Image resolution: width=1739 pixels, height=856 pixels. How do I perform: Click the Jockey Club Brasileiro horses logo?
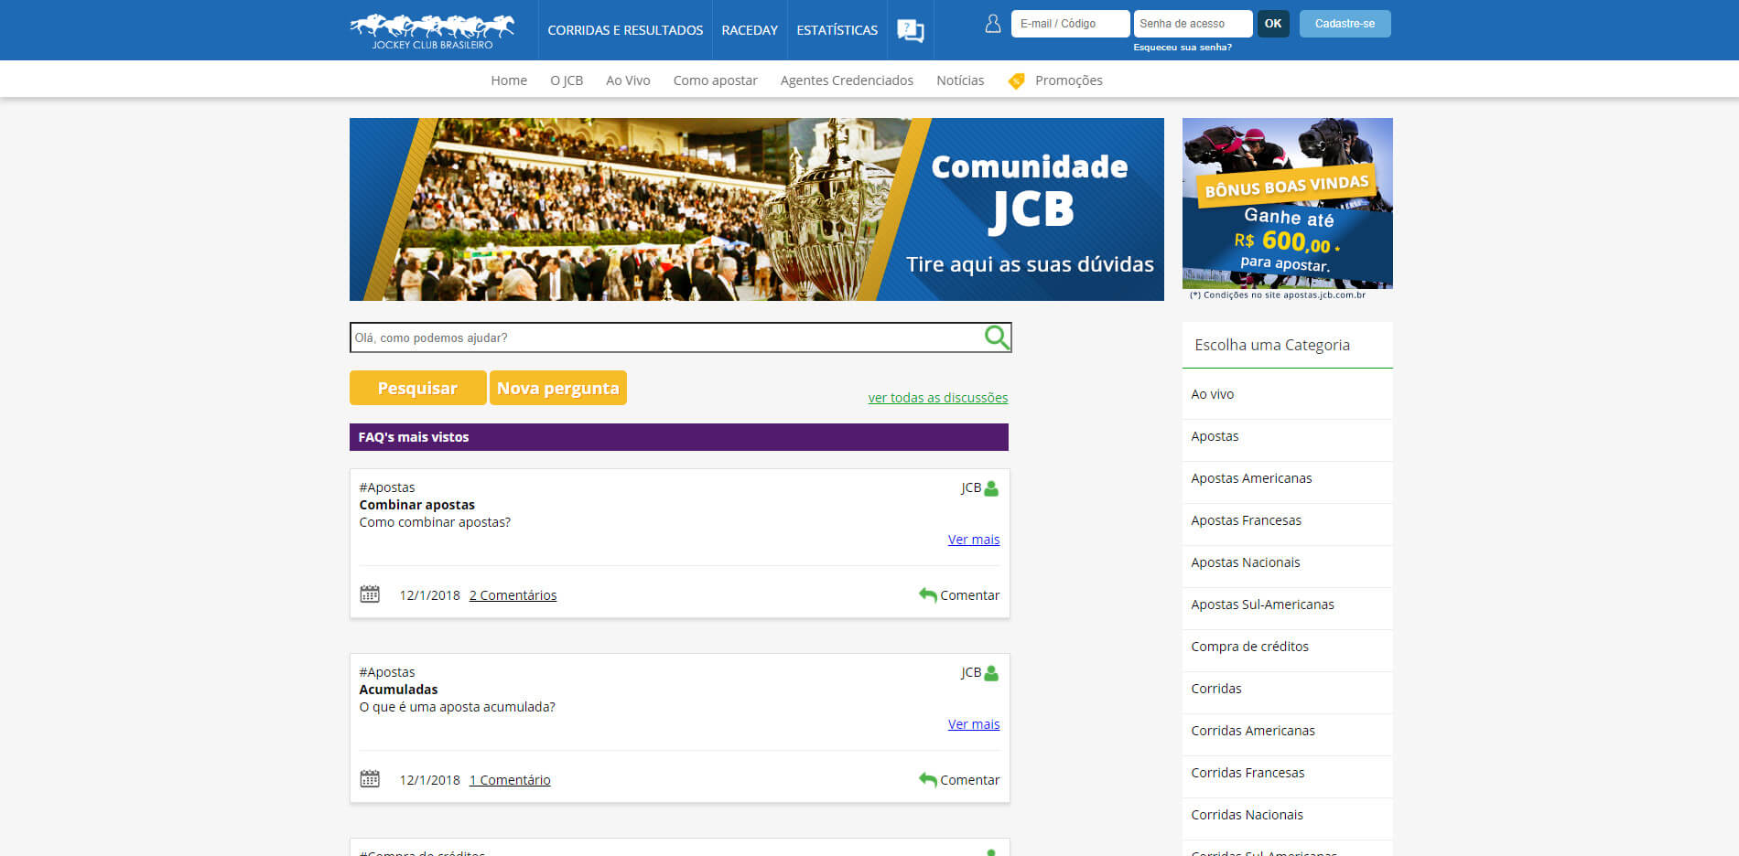432,31
